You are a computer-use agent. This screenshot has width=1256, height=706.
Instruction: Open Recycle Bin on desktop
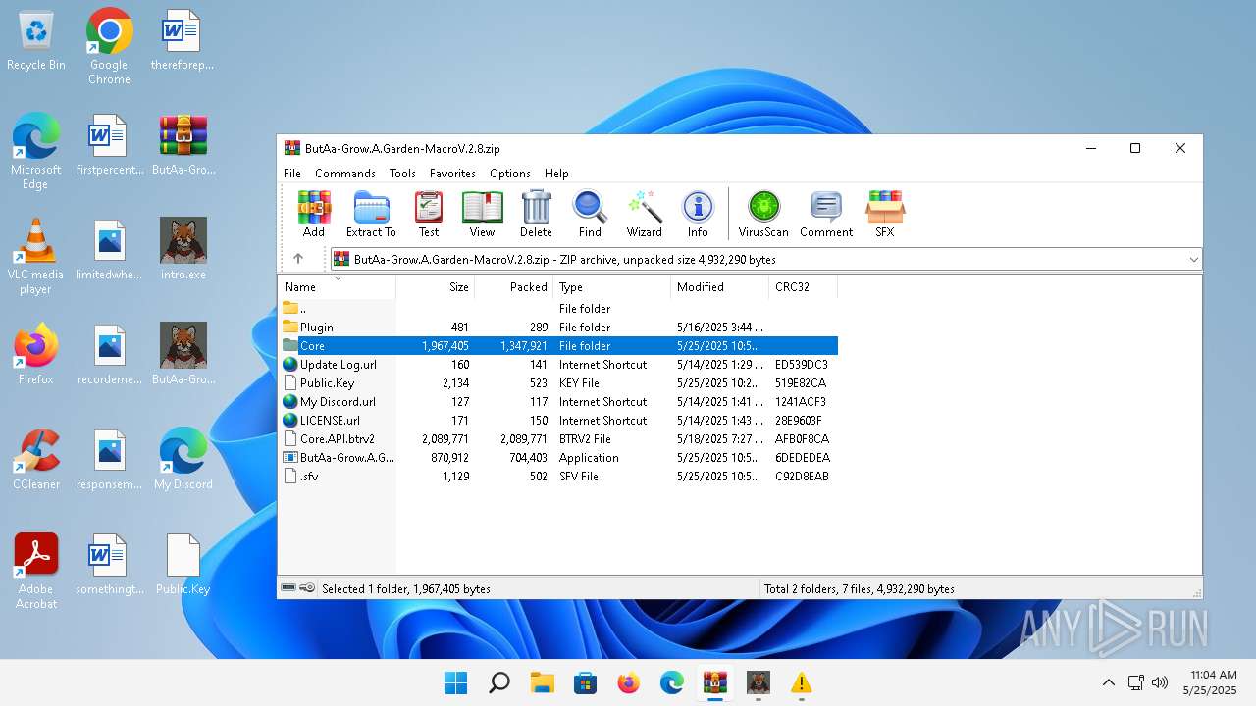(x=36, y=40)
